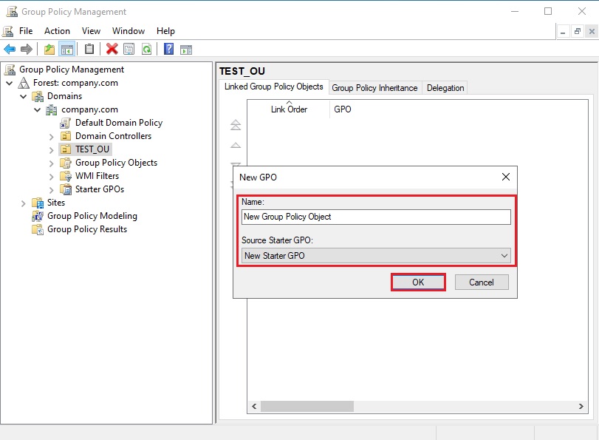The width and height of the screenshot is (599, 440).
Task: Click the Group Policy Management window icon
Action: (10, 11)
